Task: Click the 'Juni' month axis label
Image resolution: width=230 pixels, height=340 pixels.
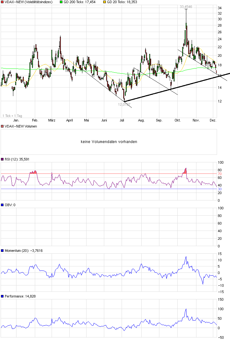Action: [104, 120]
